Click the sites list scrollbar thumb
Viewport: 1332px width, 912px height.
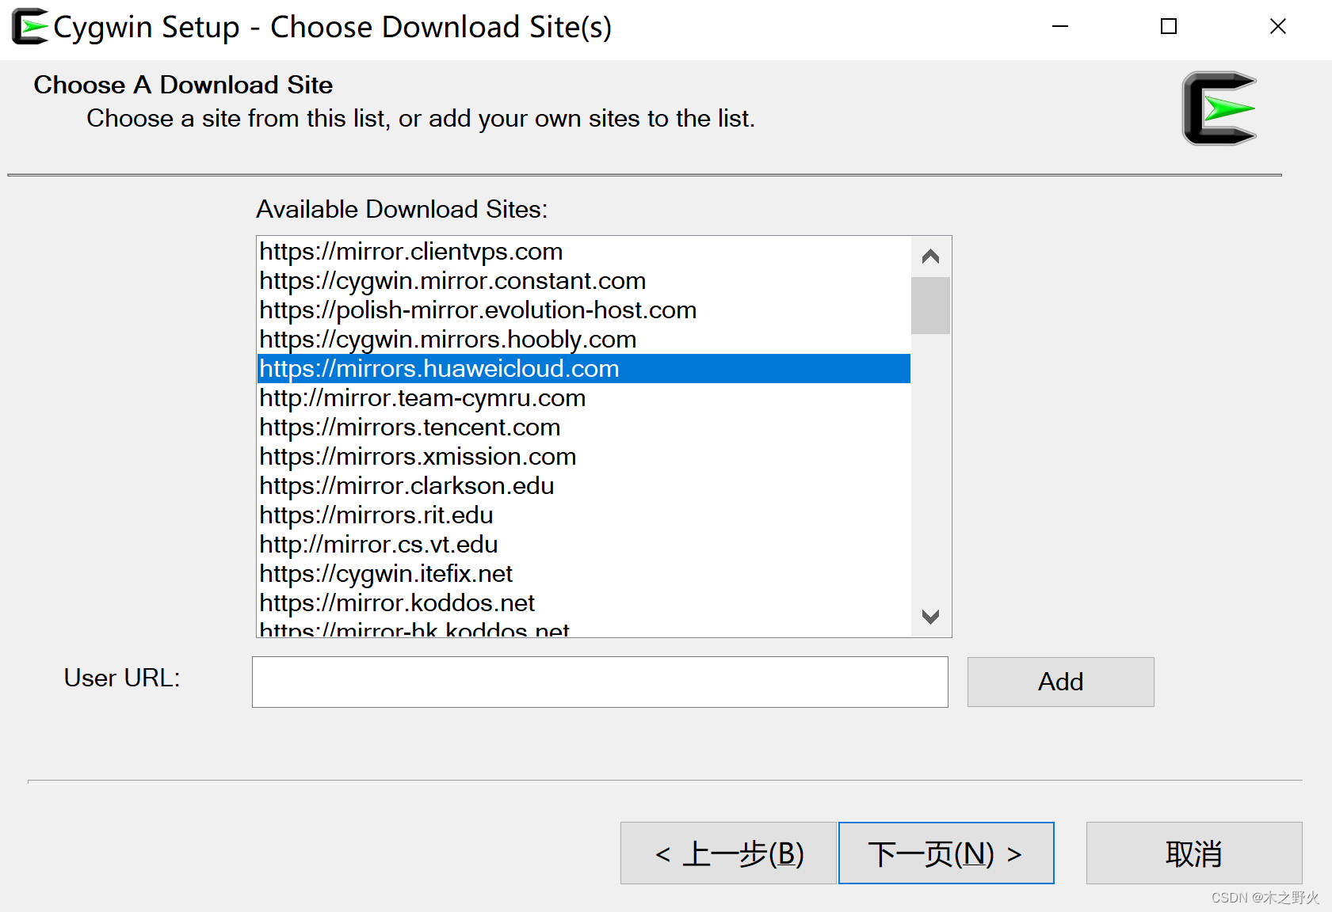pos(930,306)
